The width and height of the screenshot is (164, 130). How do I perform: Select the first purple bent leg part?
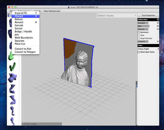click(12, 89)
